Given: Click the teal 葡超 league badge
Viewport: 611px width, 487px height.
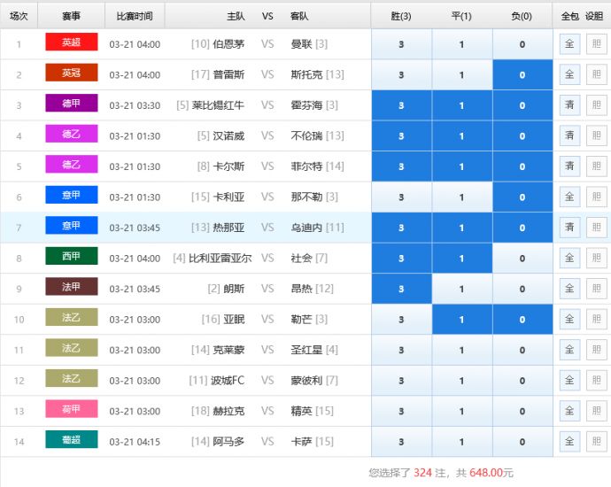Looking at the screenshot, I should click(x=71, y=440).
